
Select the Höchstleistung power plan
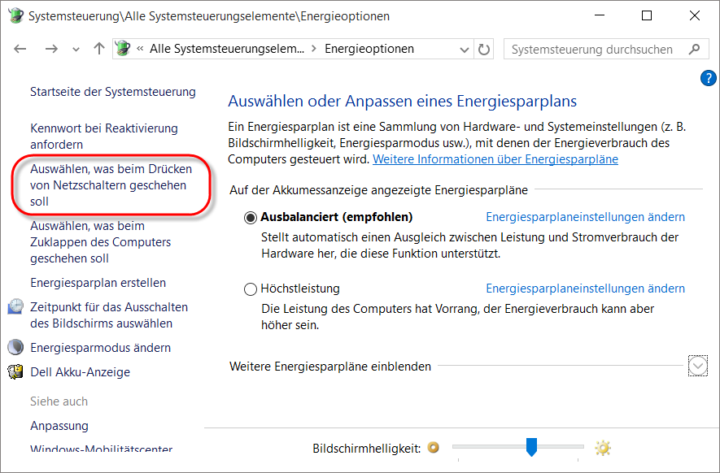tap(251, 289)
